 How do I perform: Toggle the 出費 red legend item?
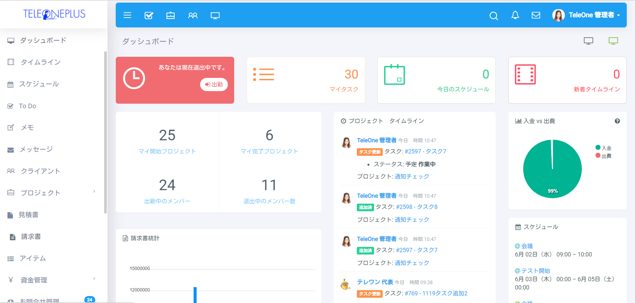click(x=604, y=156)
